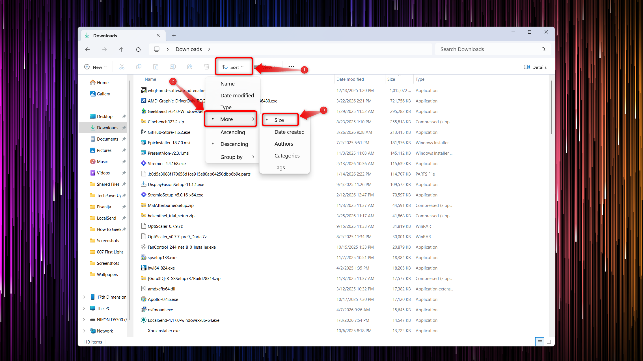Expand the More sort submenu
The height and width of the screenshot is (361, 643).
(x=231, y=119)
